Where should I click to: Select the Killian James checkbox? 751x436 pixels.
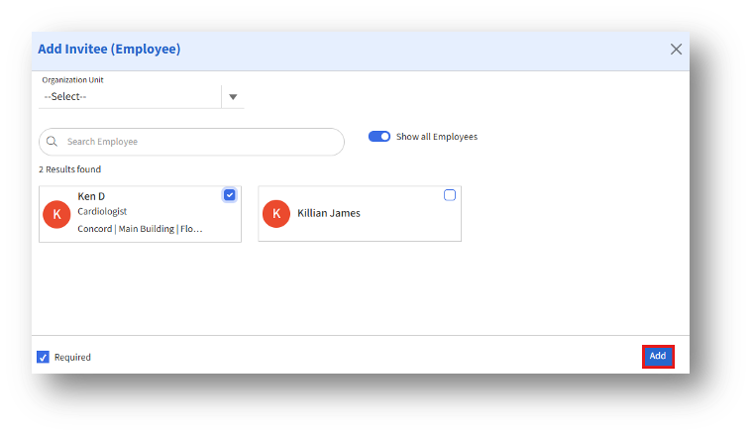click(x=450, y=195)
